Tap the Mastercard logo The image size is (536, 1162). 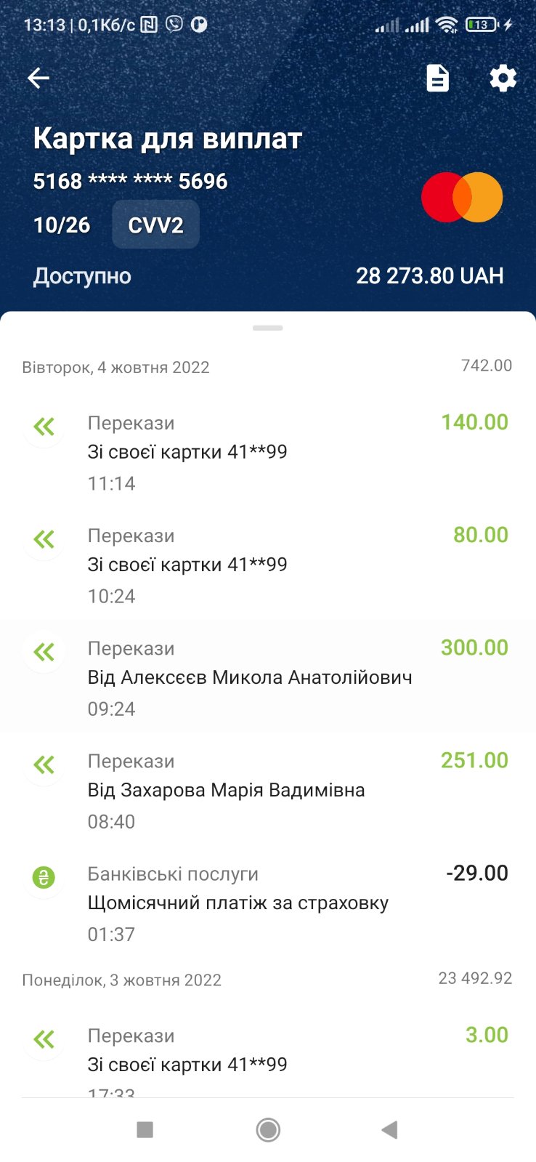[462, 197]
